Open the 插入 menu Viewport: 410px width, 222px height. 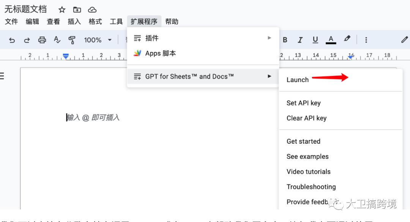(74, 21)
